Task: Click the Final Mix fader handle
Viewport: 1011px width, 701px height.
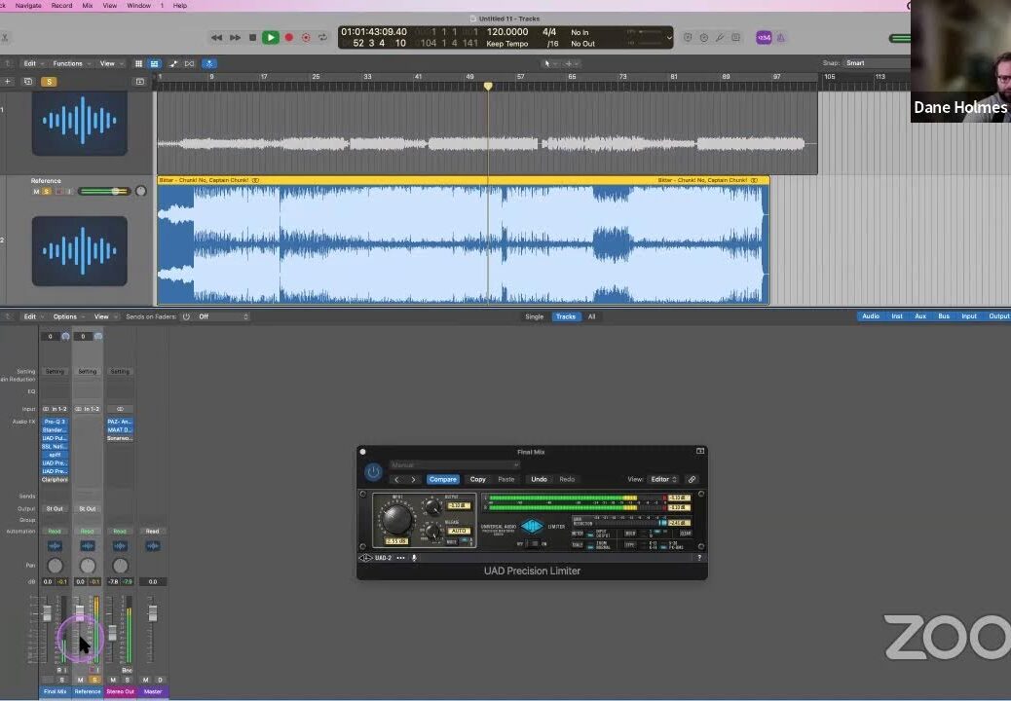Action: tap(47, 612)
